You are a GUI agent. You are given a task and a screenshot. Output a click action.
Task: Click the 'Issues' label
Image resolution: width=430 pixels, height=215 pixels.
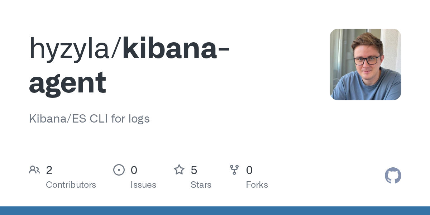coord(143,185)
